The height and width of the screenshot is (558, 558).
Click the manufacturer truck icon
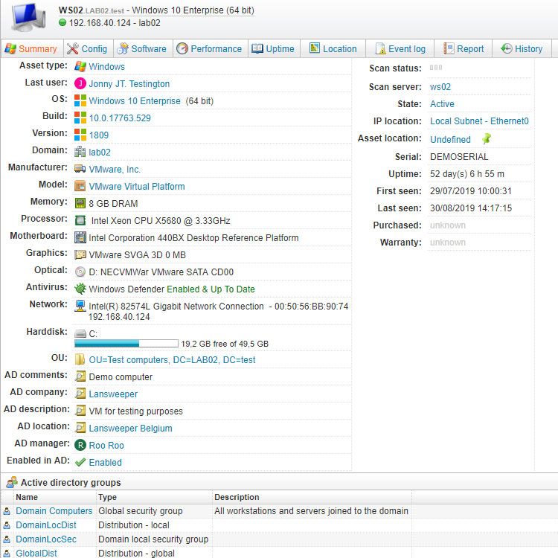click(80, 169)
